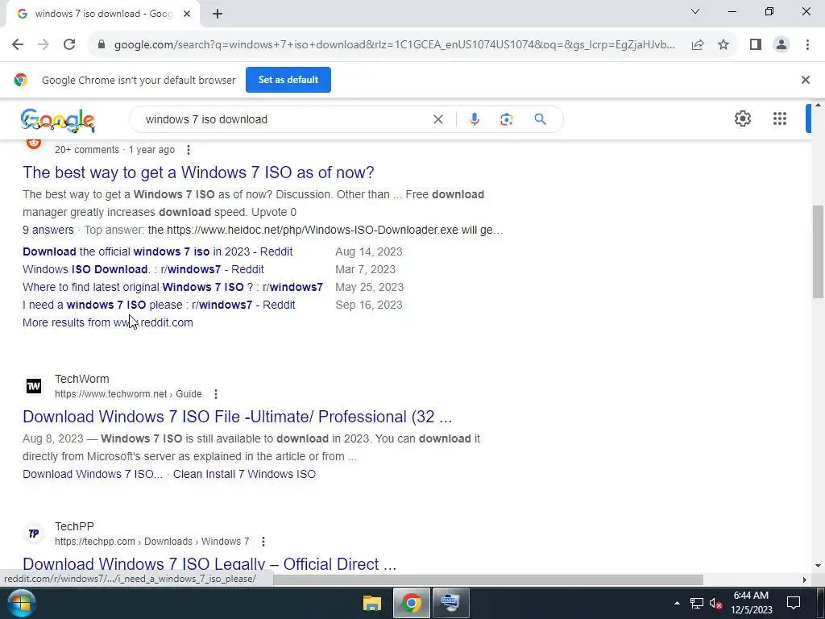This screenshot has width=825, height=619.
Task: Open 'The best way to get a Windows 7 ISO' result
Action: 198,172
